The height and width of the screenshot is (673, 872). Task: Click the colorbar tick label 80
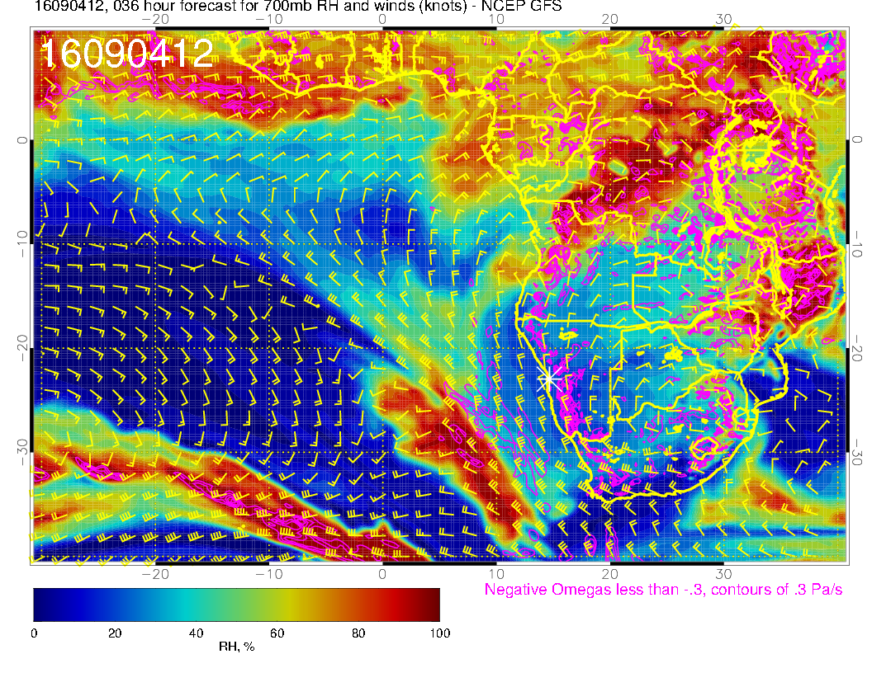pos(358,633)
